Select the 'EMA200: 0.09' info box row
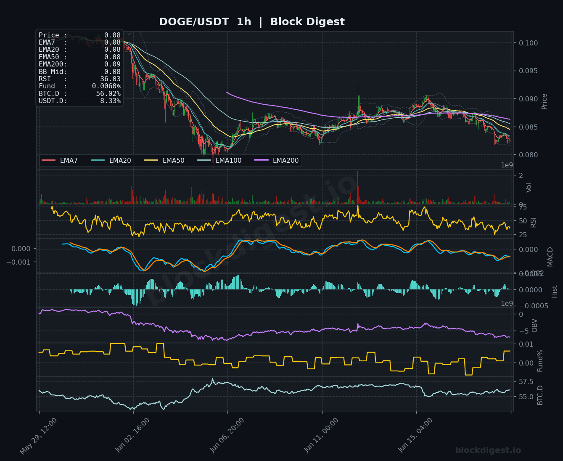 pyautogui.click(x=79, y=64)
